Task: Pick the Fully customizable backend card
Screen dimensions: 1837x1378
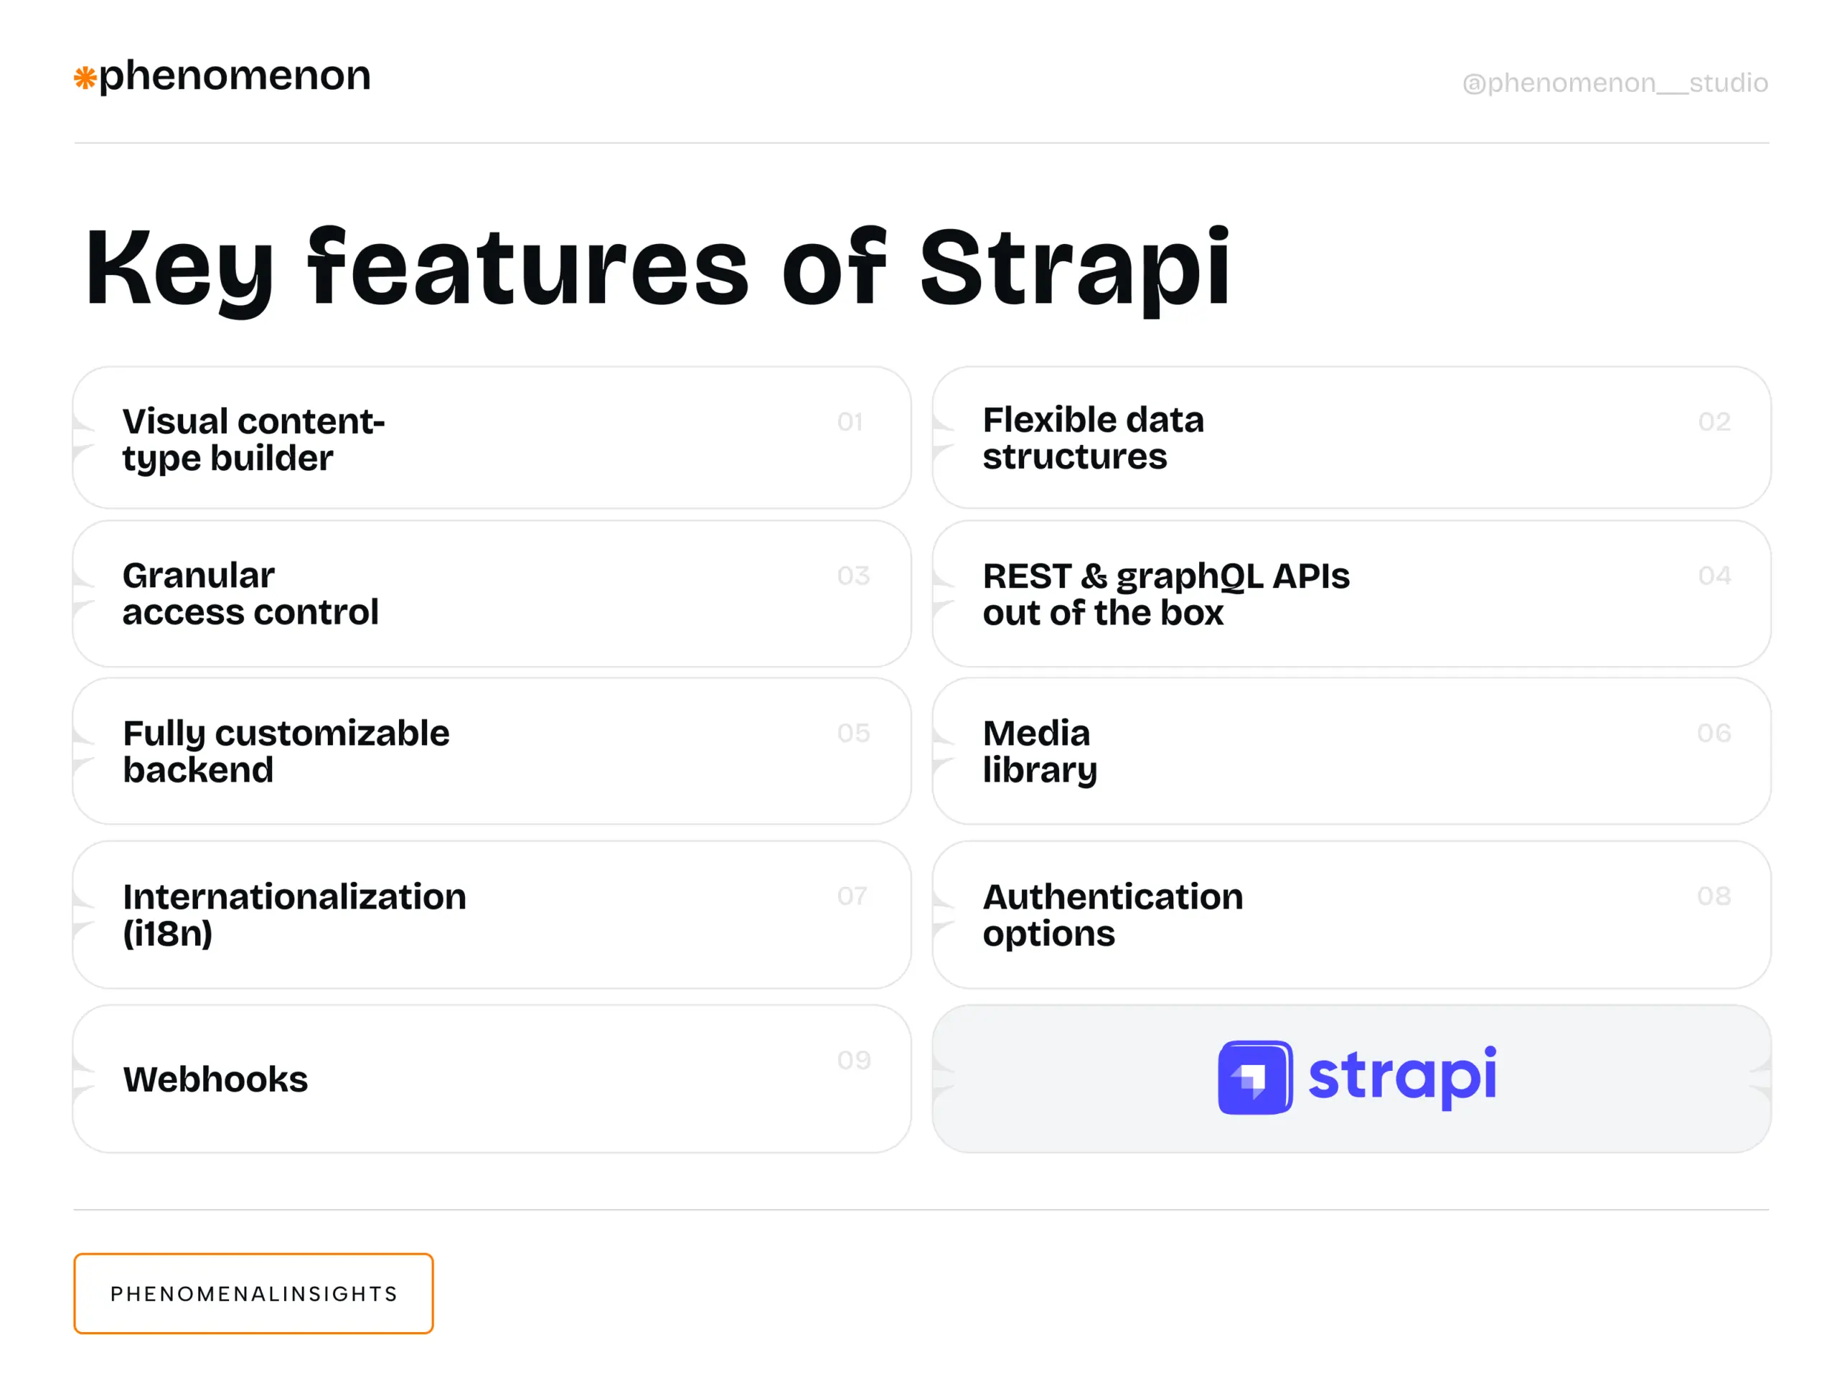Action: tap(492, 751)
